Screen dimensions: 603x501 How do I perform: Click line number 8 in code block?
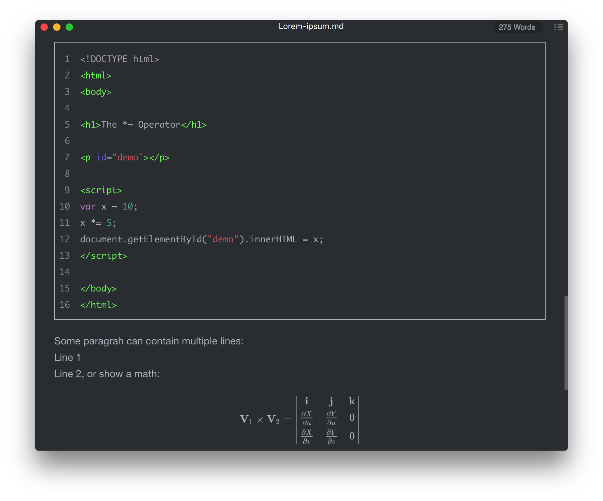tap(67, 174)
